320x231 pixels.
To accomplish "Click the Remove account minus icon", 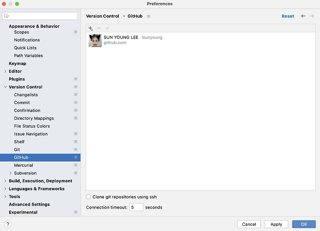I will [x=99, y=28].
